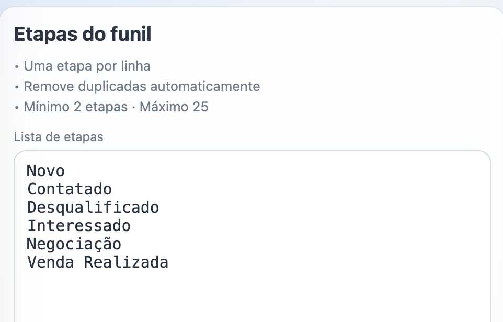This screenshot has width=503, height=322.
Task: Click the Contatado line in the list
Action: coord(70,189)
